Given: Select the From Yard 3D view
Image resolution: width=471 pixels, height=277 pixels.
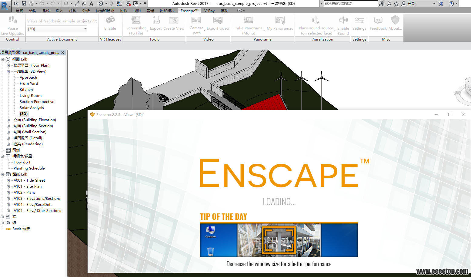Looking at the screenshot, I should point(29,84).
